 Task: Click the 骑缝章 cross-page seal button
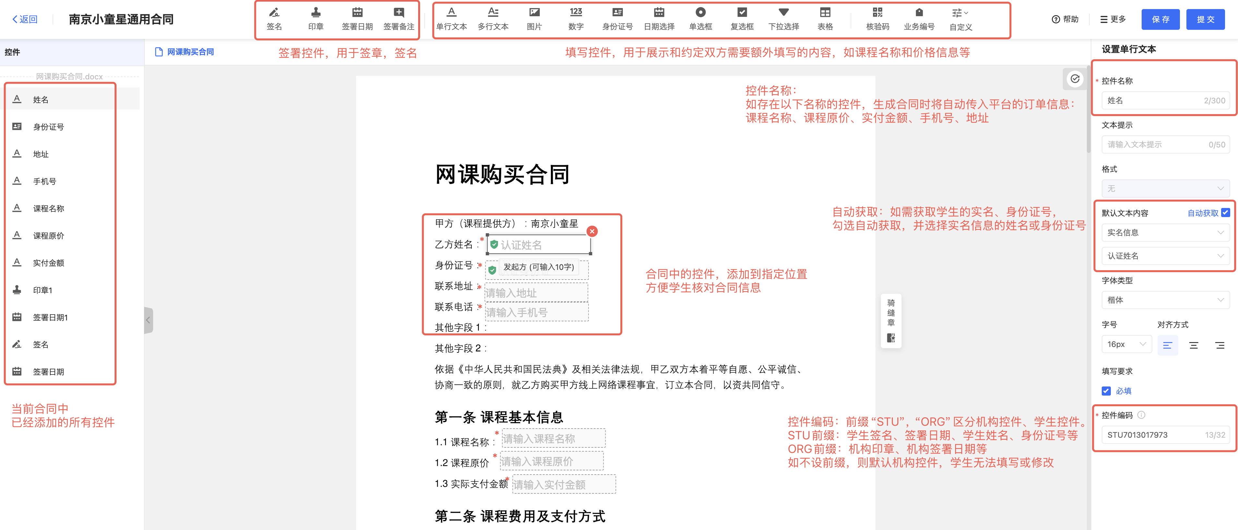coord(891,320)
